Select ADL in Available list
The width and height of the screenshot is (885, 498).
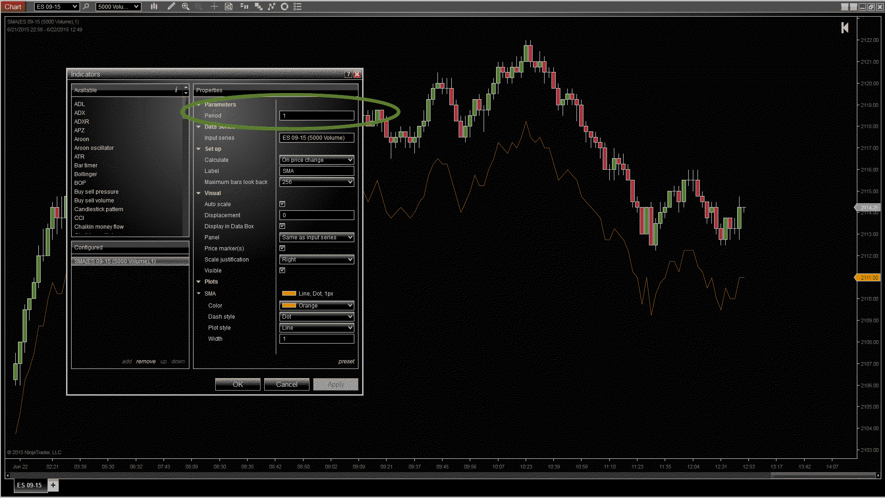79,104
